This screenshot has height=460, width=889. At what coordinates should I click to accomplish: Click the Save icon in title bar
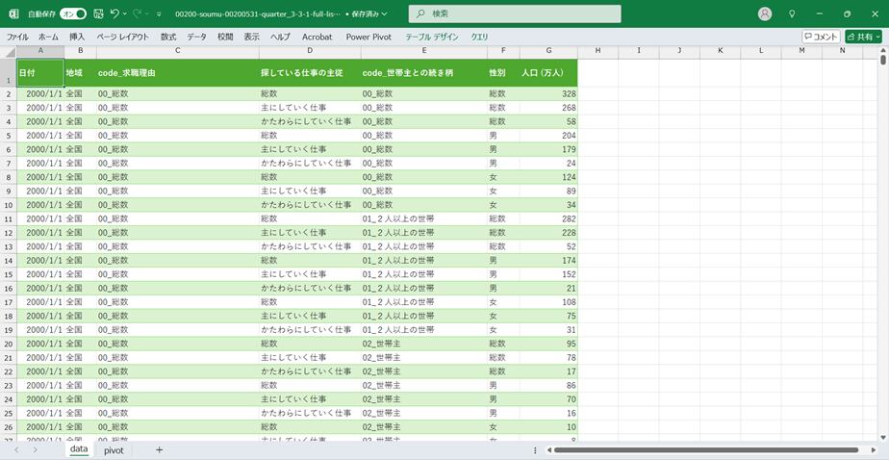pyautogui.click(x=98, y=14)
